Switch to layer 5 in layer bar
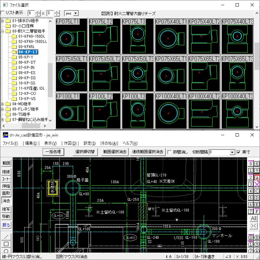Screen dimensions: 260x260 (250, 198)
